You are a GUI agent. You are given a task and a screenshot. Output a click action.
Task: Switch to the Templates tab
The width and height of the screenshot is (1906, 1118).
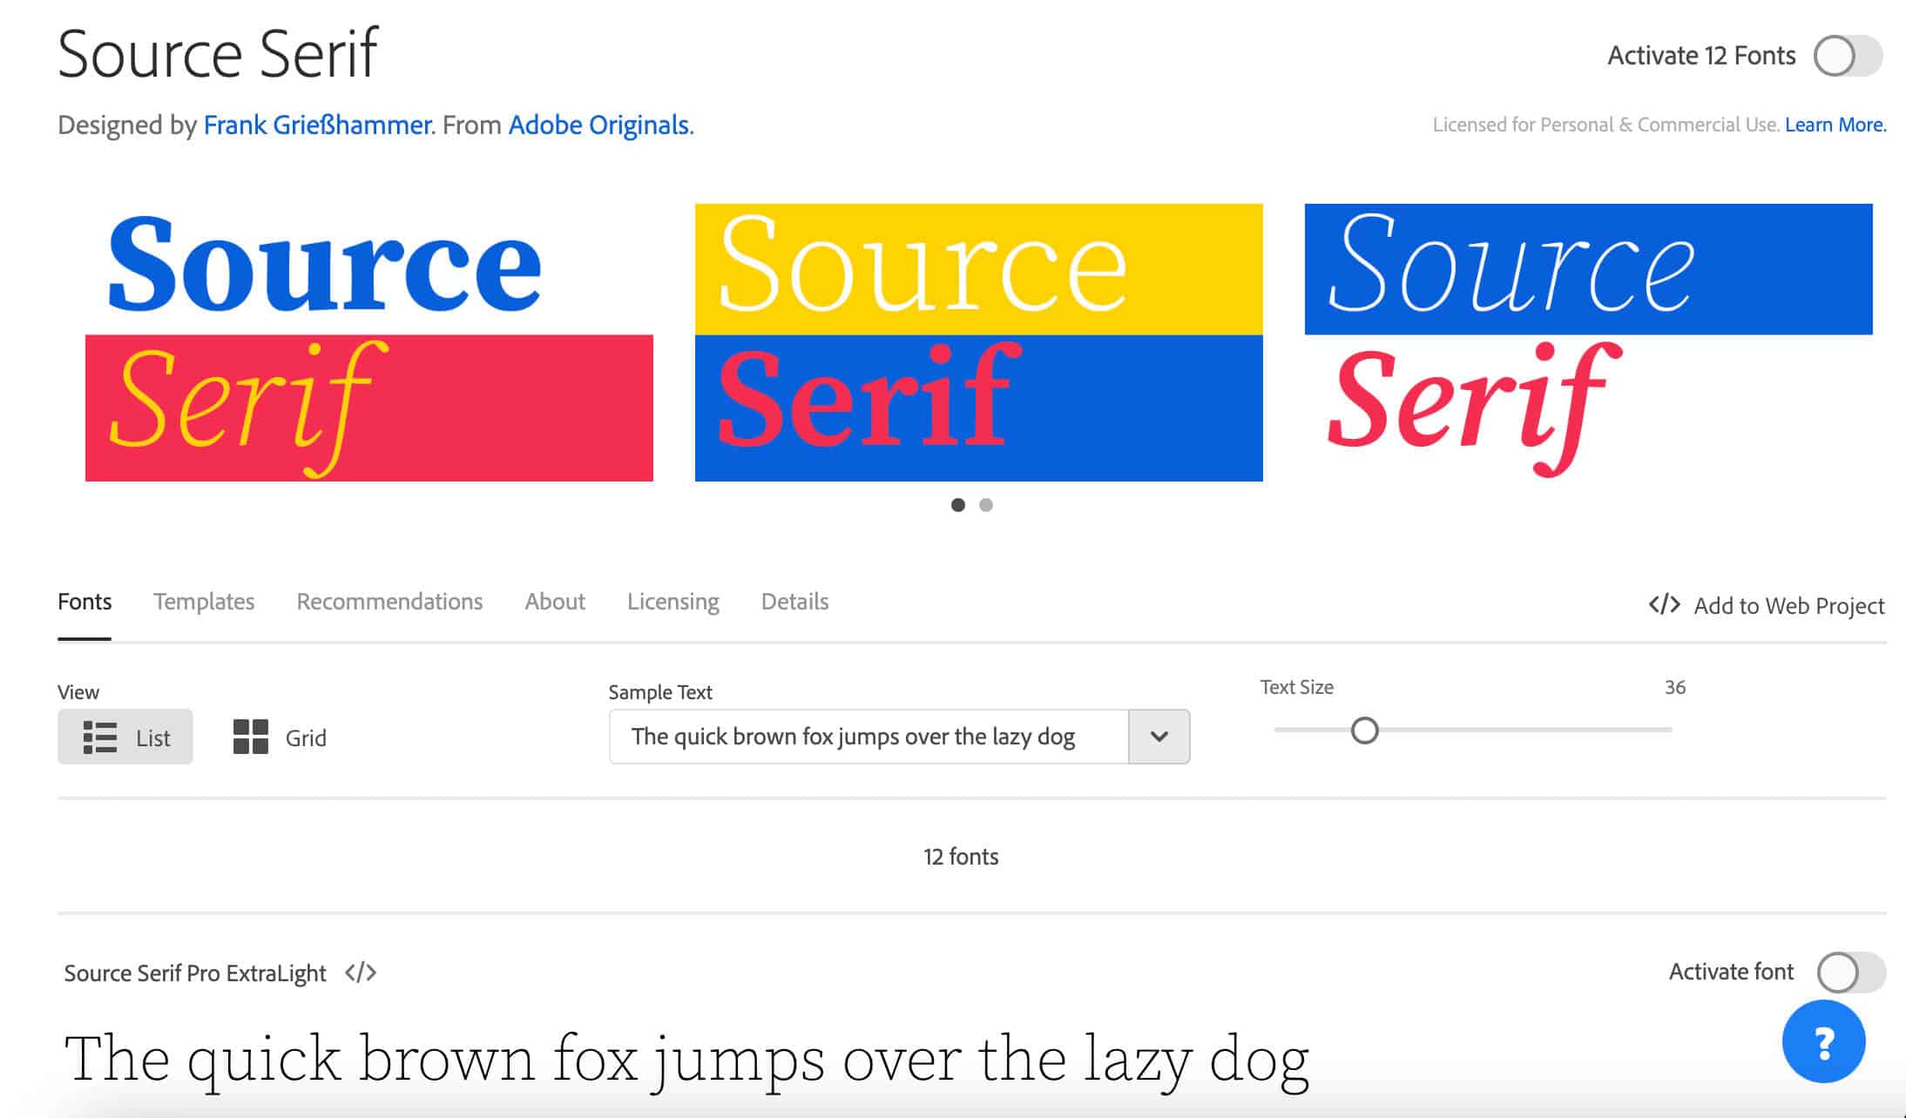(204, 602)
